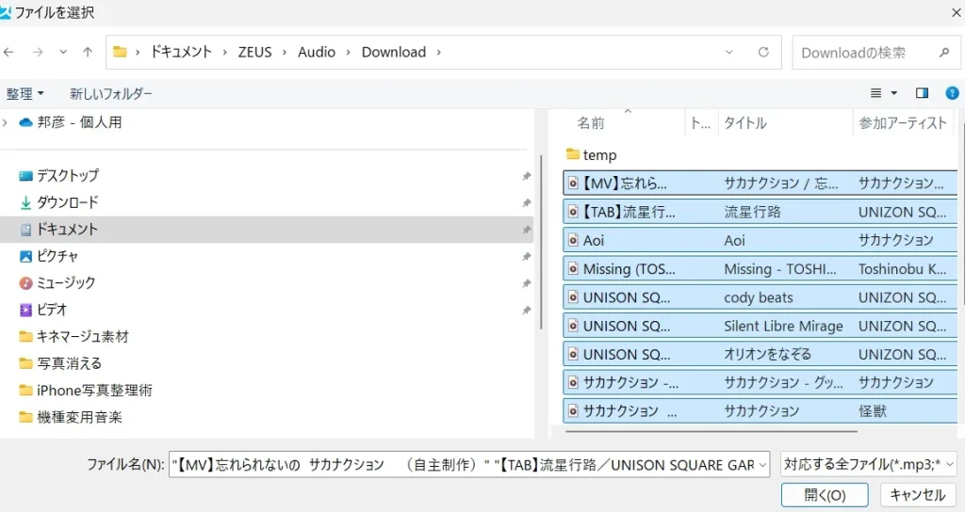Select file 【MV】忘れら...

coord(761,184)
